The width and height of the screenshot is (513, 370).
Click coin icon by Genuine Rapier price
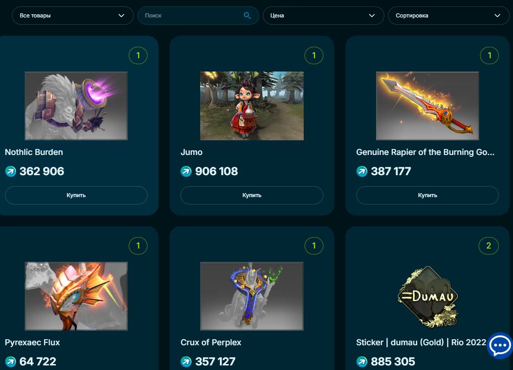click(x=361, y=171)
